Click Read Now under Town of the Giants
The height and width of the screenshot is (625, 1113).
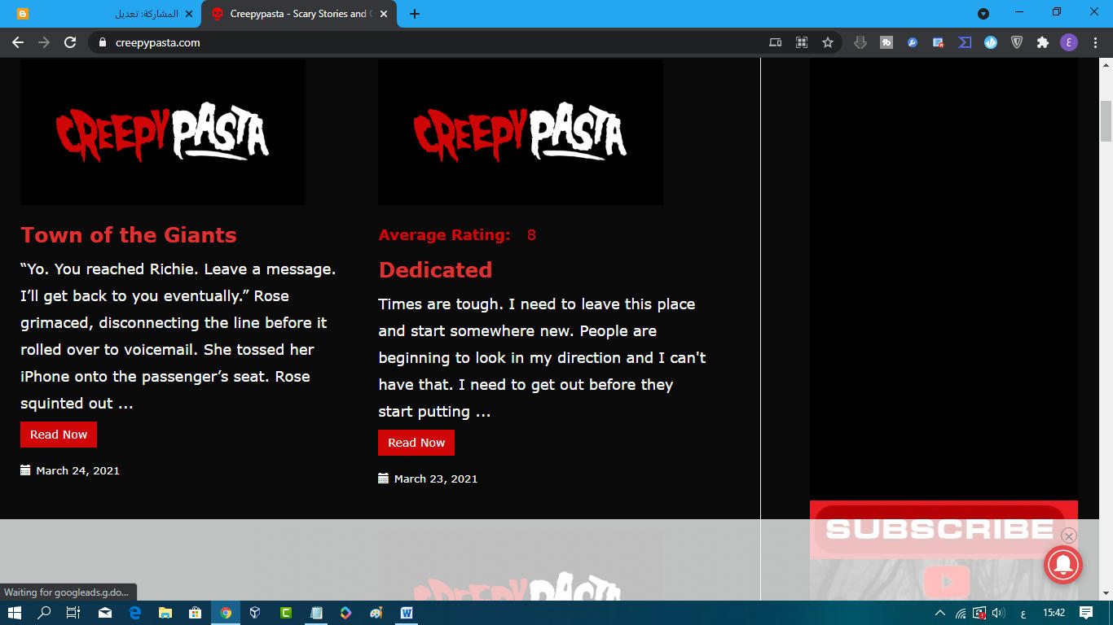tap(59, 435)
